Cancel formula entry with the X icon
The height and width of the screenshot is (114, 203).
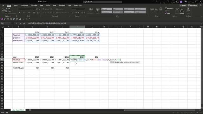[x=16, y=23]
